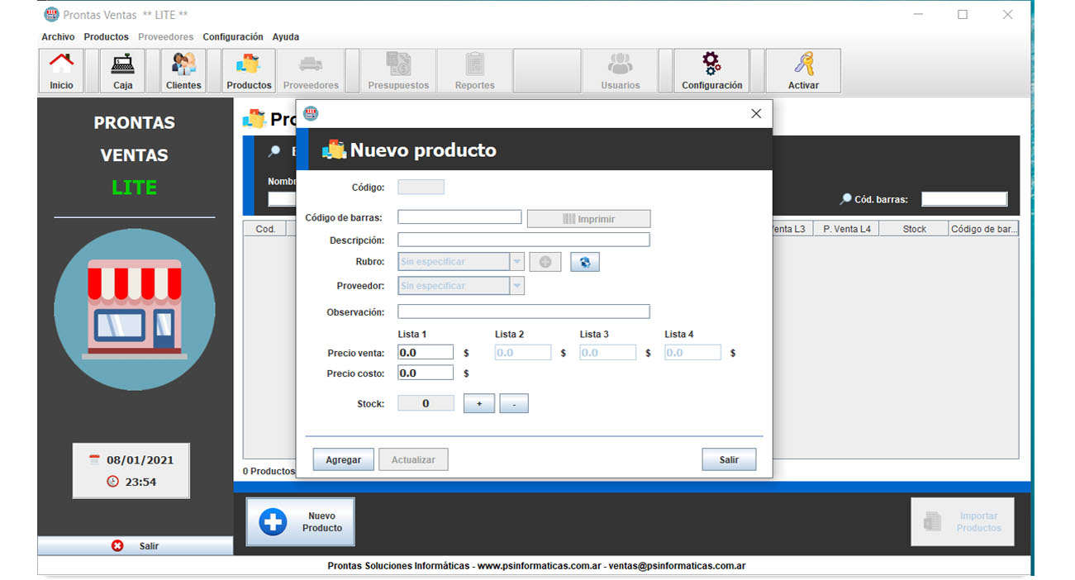Click the Actualizar button

(x=413, y=459)
